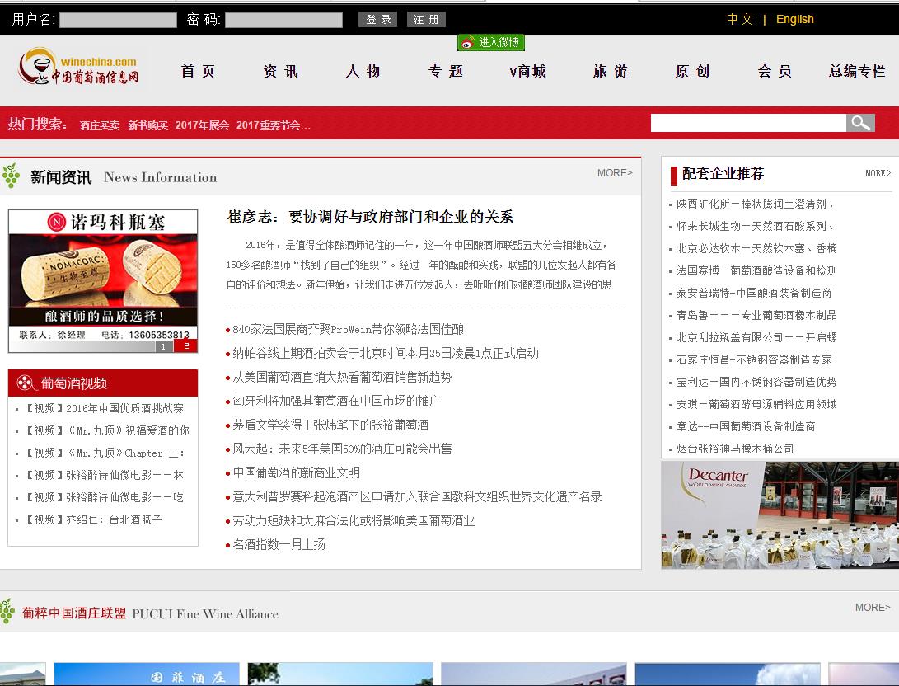Open news item 纳帕谷线上期酒拍卖会
Screen dimensions: 899x686
coord(386,353)
